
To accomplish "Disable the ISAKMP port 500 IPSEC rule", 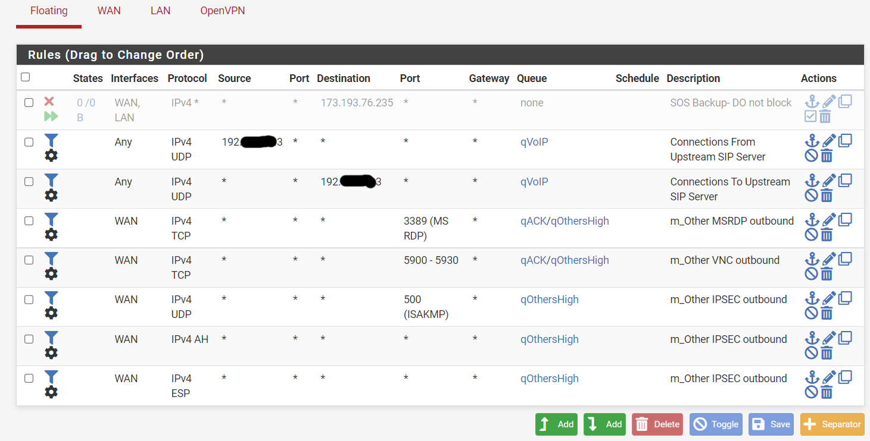I will 811,313.
